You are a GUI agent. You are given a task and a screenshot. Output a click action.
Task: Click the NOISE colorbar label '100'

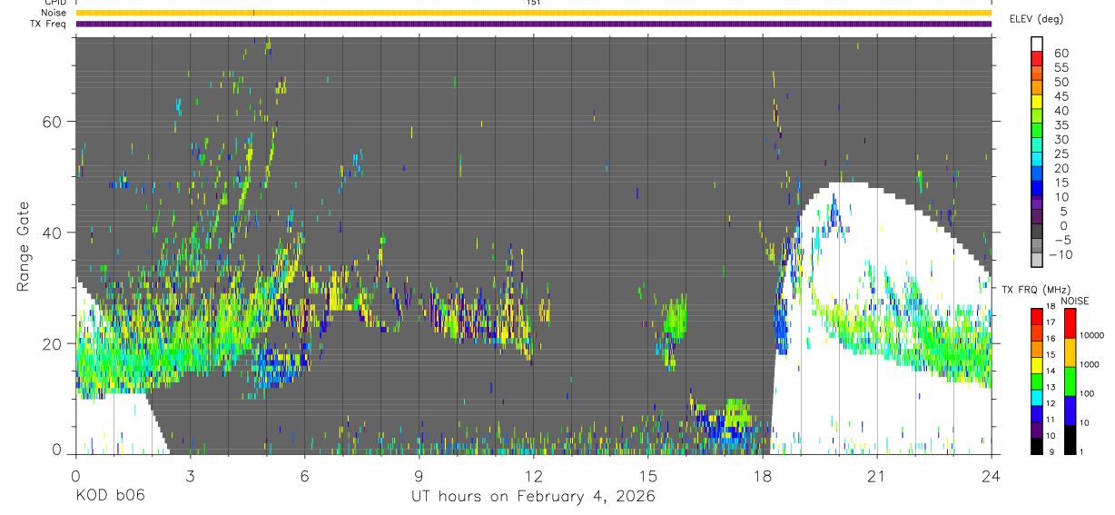click(1085, 393)
